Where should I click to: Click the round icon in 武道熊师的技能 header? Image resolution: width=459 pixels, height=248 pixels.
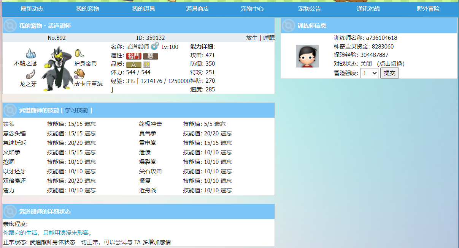[10, 110]
